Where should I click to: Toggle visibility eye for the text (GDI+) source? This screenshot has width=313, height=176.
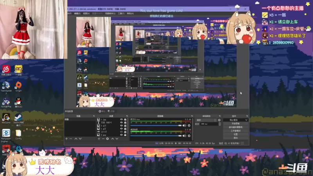pyautogui.click(x=121, y=122)
